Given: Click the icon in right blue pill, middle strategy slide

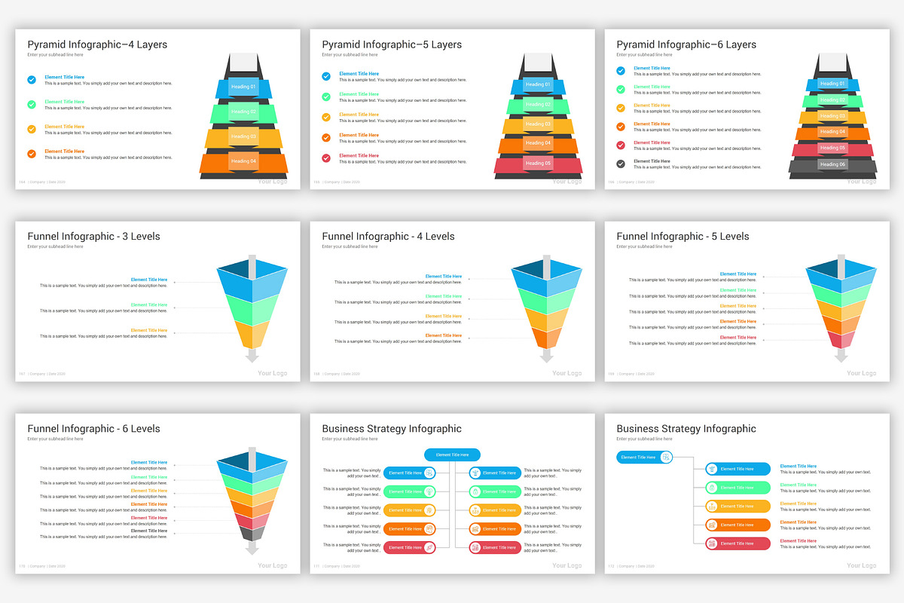Looking at the screenshot, I should [x=475, y=473].
